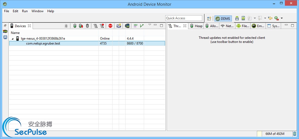Click the Run External Tools icon
Viewport: 299px width, 139px height.
pos(277,18)
